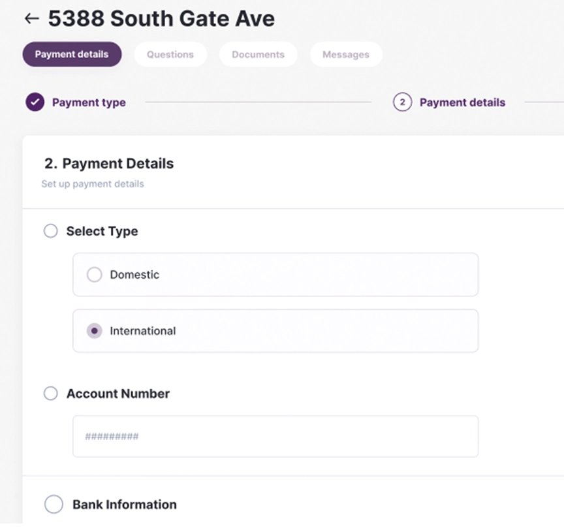
Task: Click the completed Payment type checkmark icon
Action: point(35,102)
